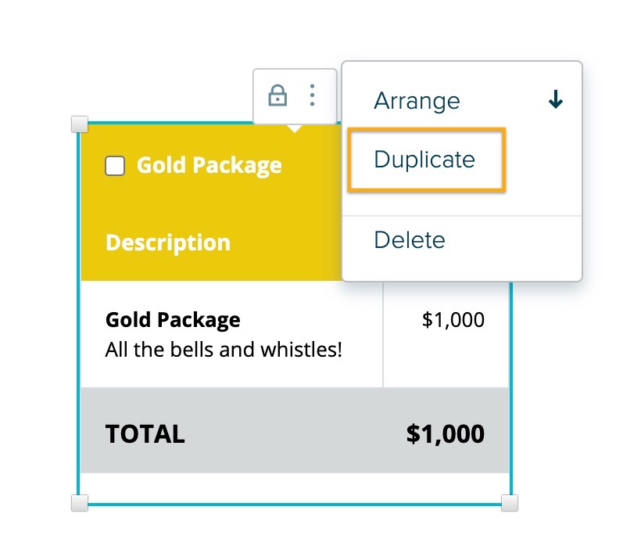Click the bottom-right resize handle
The height and width of the screenshot is (557, 641).
pos(510,503)
